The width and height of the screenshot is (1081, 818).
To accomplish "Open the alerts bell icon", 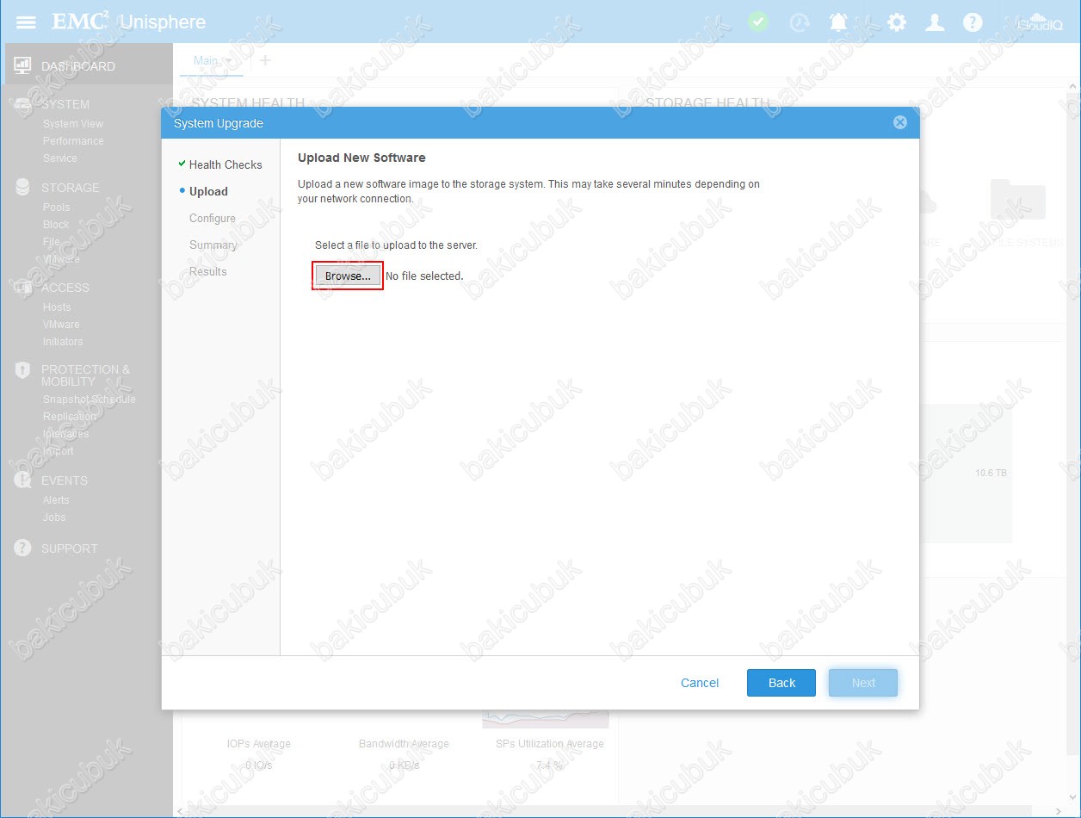I will pos(838,22).
